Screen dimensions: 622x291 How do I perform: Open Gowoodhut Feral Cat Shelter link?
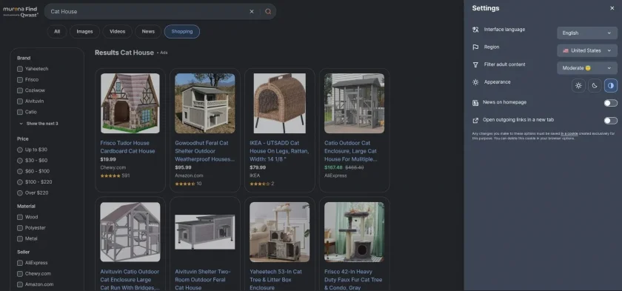(x=204, y=151)
